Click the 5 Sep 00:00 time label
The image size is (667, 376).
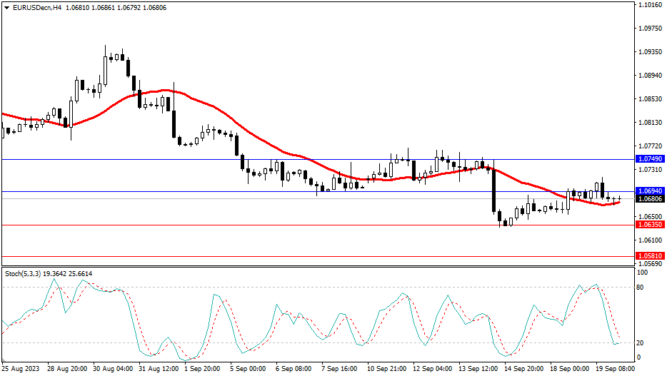coord(247,369)
